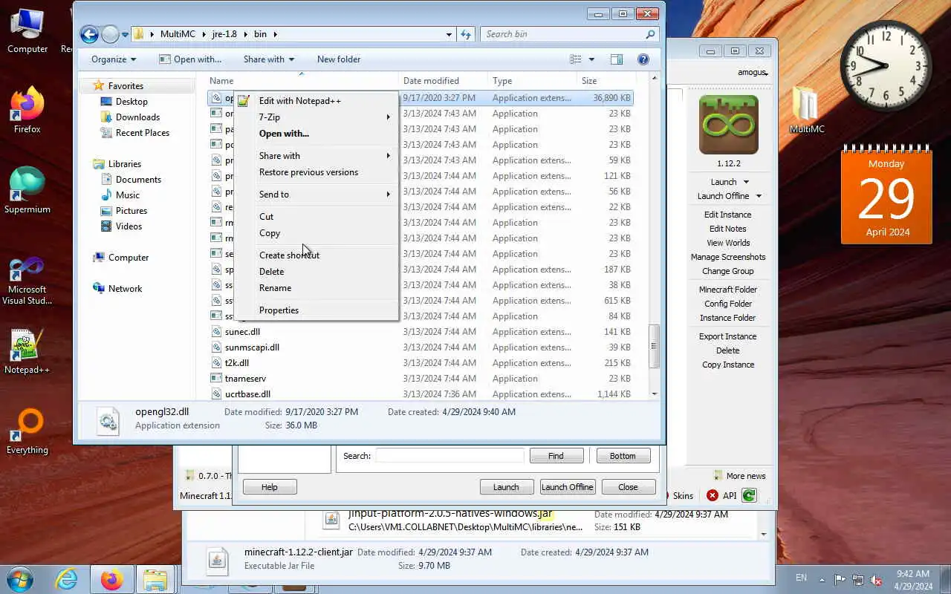Click Search text field in log window
Viewport: 951px width, 594px height.
coord(449,456)
